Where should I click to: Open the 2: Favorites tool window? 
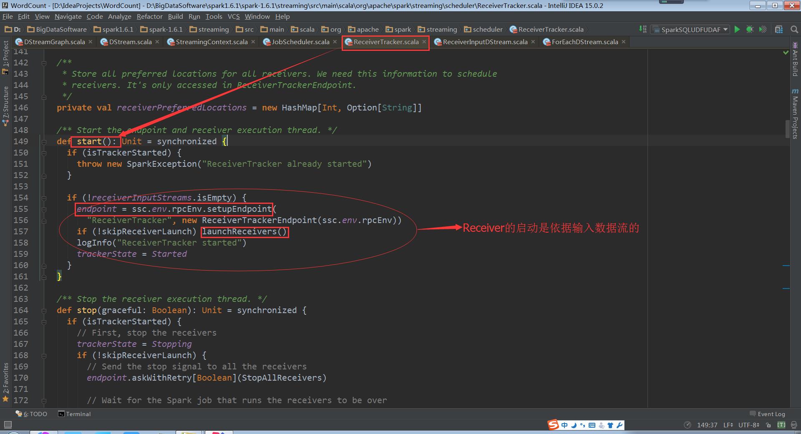pyautogui.click(x=5, y=382)
